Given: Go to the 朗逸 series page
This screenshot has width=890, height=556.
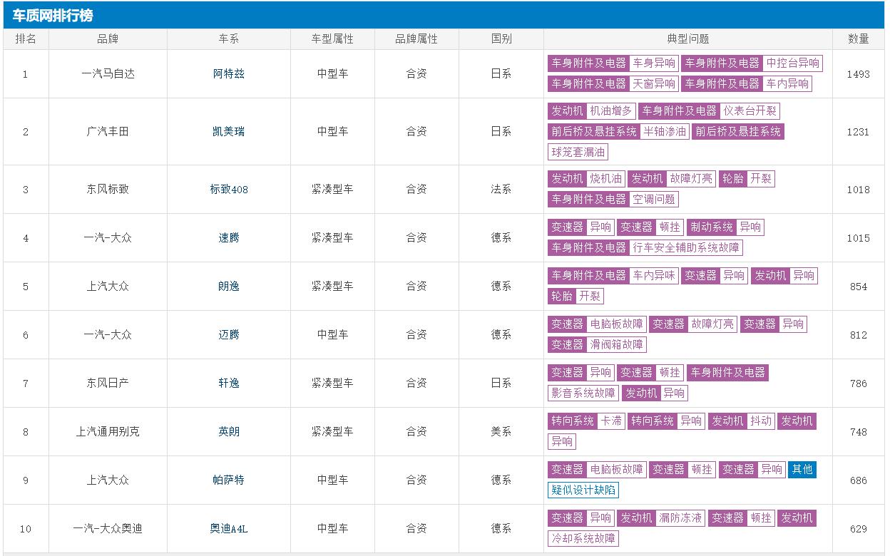Looking at the screenshot, I should click(x=228, y=287).
